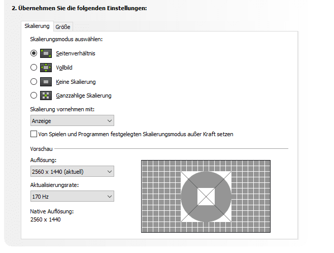Click the Vorschau section label
The width and height of the screenshot is (334, 253).
click(x=41, y=149)
